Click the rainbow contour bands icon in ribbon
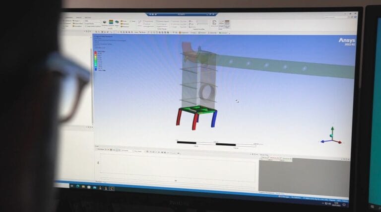The height and width of the screenshot is (212, 381). coord(112,22)
